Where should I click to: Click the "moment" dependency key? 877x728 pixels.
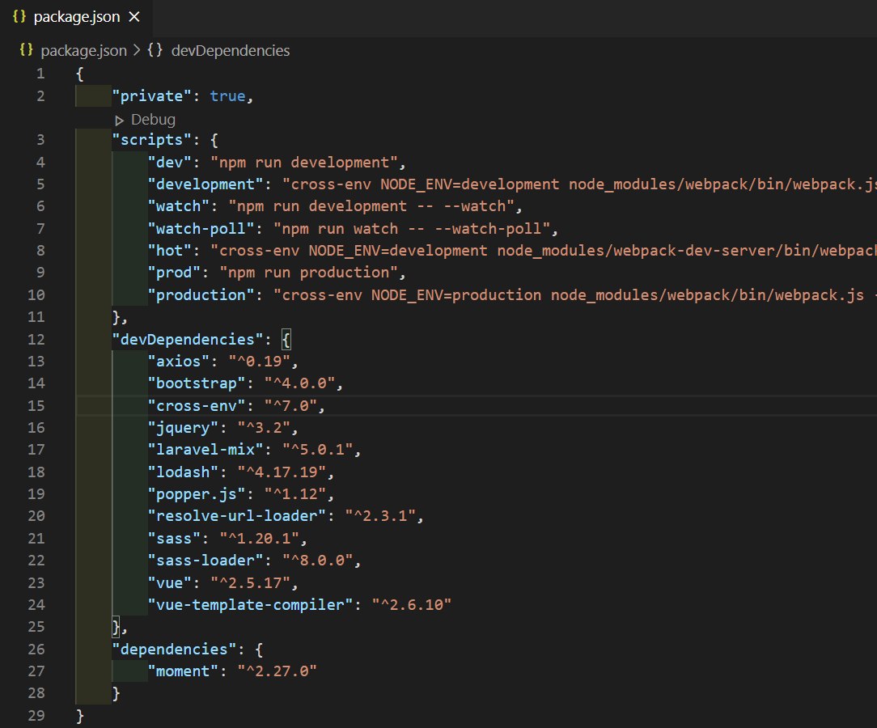pyautogui.click(x=184, y=671)
